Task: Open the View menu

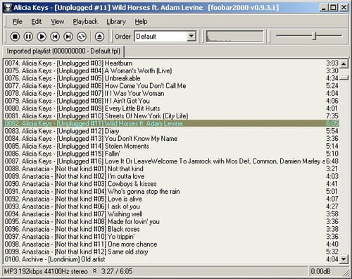Action: point(58,22)
